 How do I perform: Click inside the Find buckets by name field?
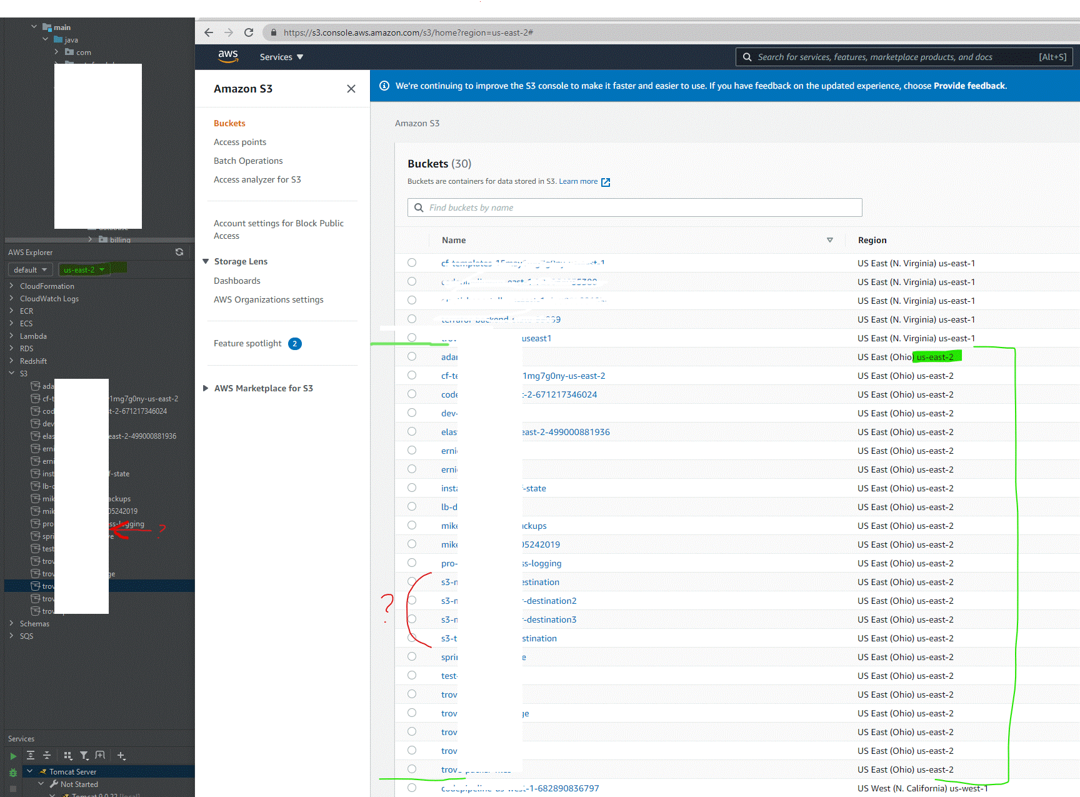point(634,207)
